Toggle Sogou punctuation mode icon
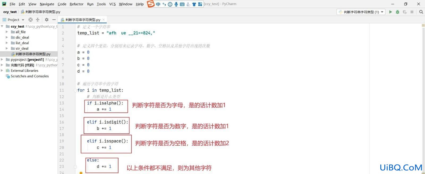The image size is (425, 174). click(164, 4)
